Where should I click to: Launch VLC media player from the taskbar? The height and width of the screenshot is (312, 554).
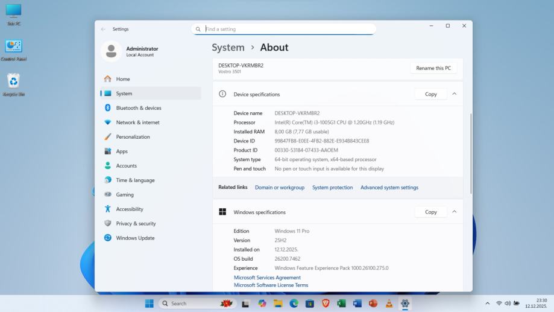[389, 304]
